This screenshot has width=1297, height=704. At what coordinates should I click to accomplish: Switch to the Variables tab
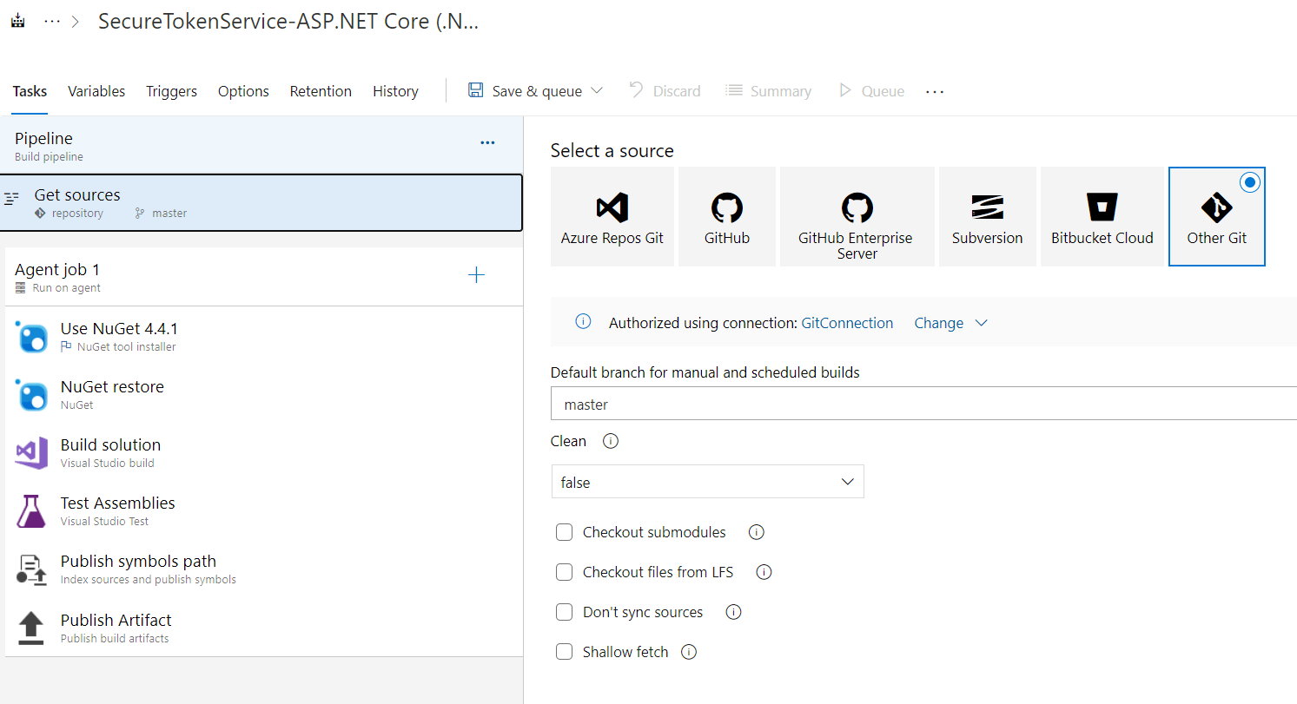pos(96,91)
